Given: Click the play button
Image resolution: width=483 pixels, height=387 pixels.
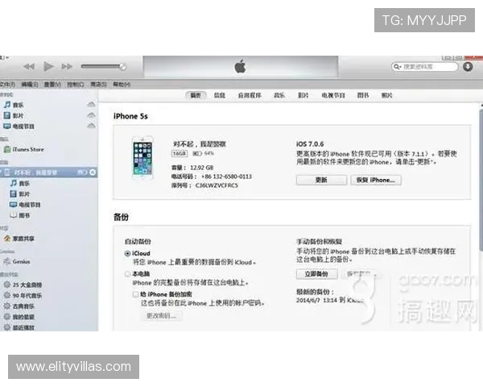Looking at the screenshot, I should [x=48, y=66].
